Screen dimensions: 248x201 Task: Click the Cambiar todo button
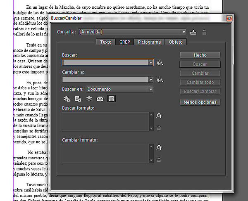coord(200,82)
